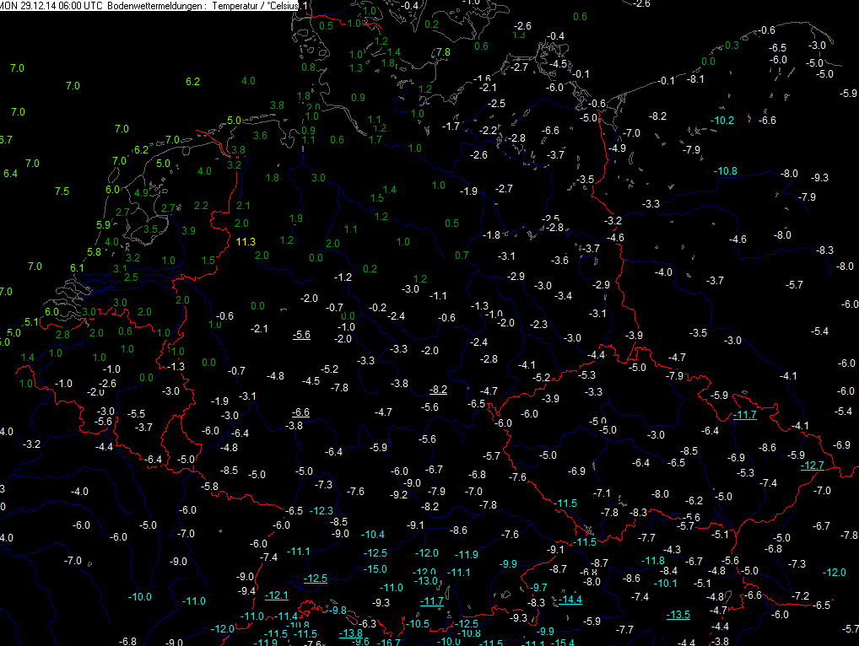859x646 pixels.
Task: Click the underlined -12.7 temperature value
Action: click(813, 466)
